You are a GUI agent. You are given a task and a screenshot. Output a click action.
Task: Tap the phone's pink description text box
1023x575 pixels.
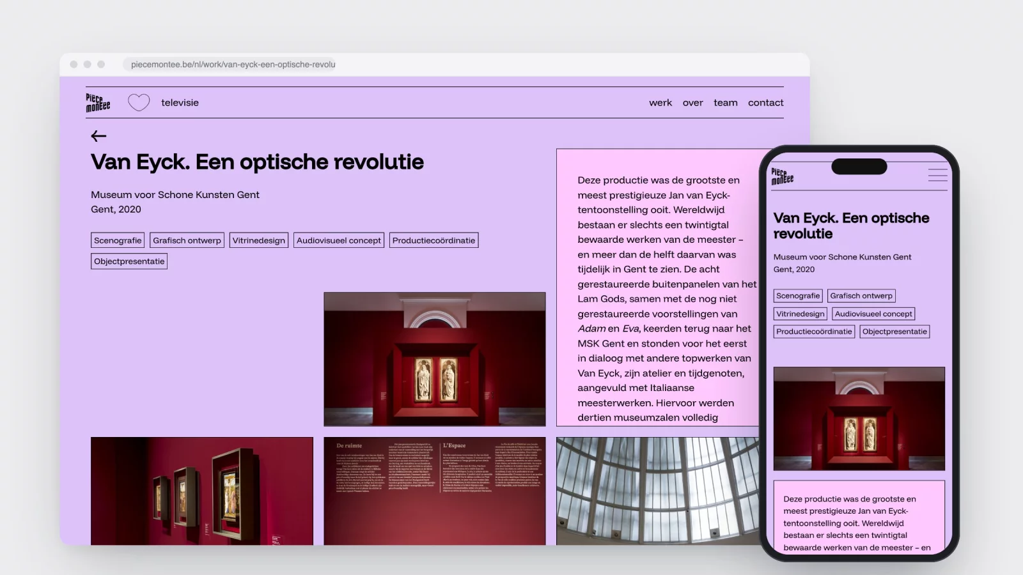859,517
